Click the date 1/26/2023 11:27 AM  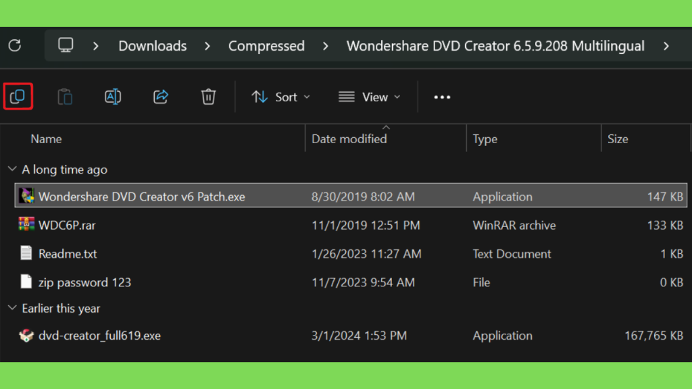click(366, 254)
